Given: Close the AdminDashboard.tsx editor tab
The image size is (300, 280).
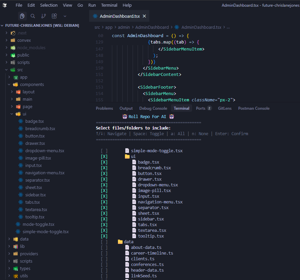Looking at the screenshot, I should pyautogui.click(x=144, y=16).
